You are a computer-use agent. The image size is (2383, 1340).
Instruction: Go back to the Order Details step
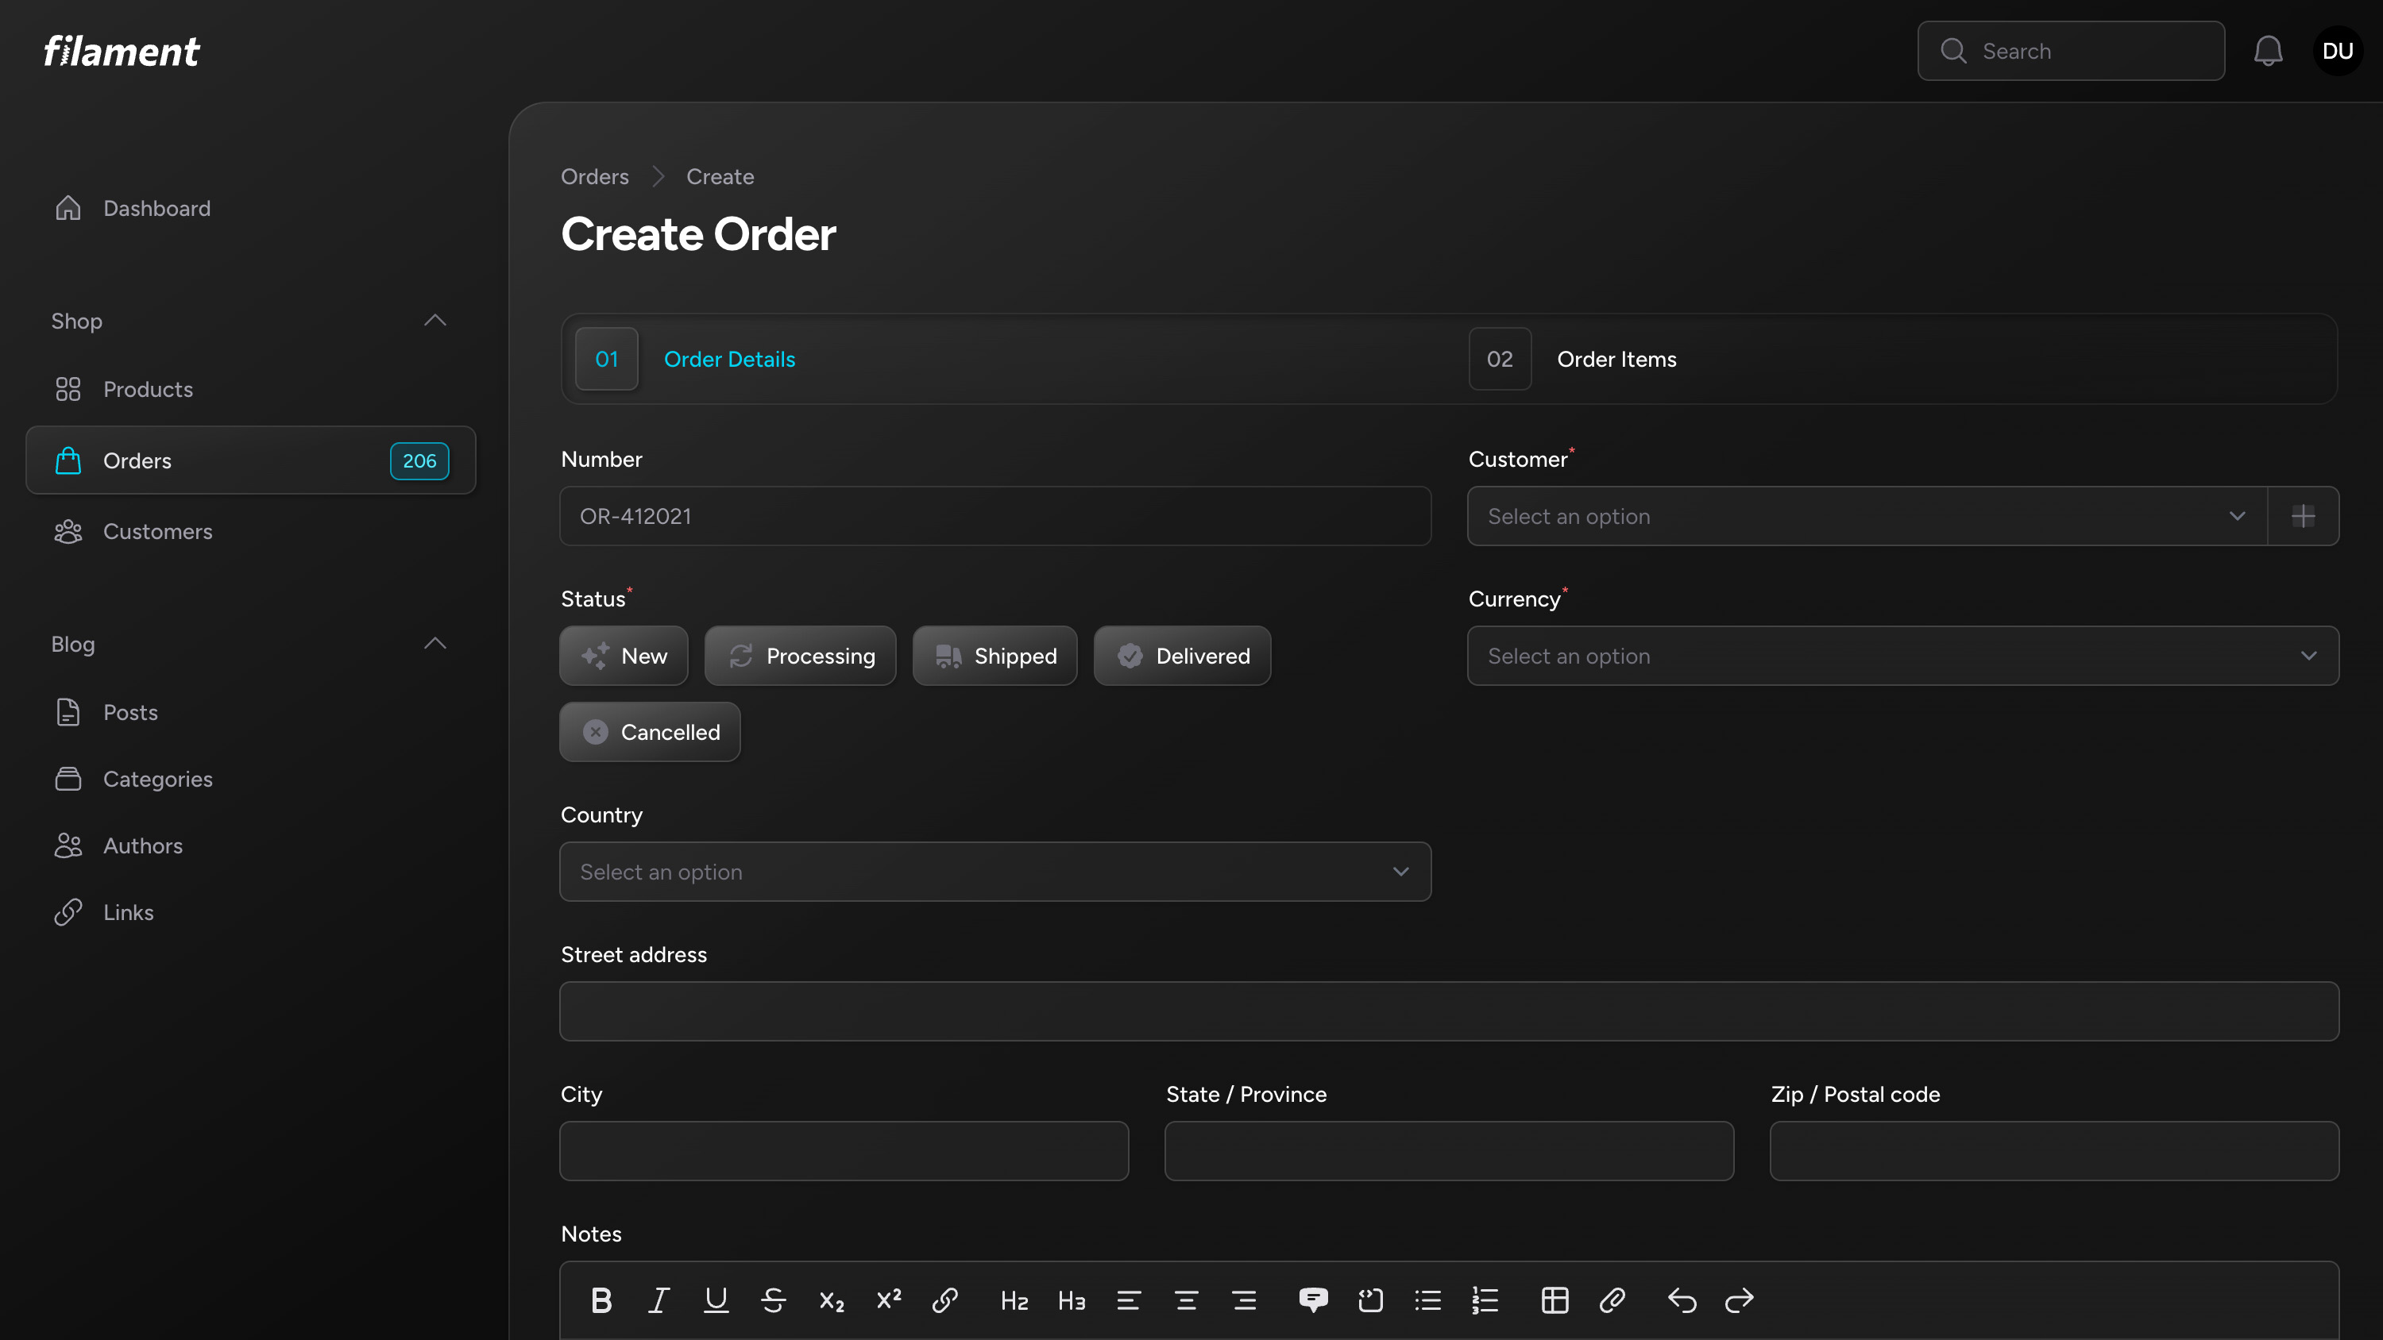(729, 359)
